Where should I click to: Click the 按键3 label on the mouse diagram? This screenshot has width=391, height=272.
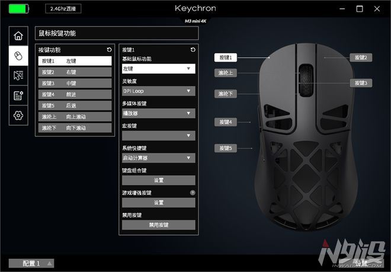click(361, 83)
